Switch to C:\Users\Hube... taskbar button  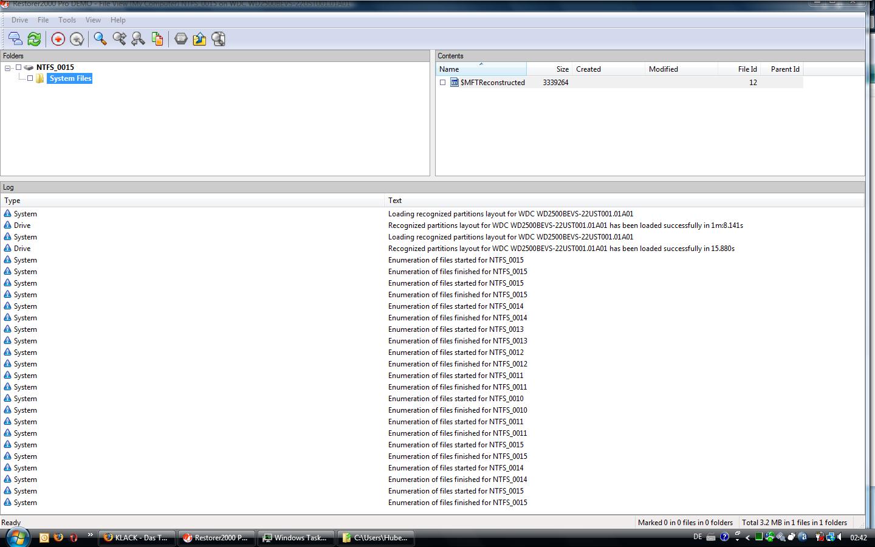pos(376,538)
